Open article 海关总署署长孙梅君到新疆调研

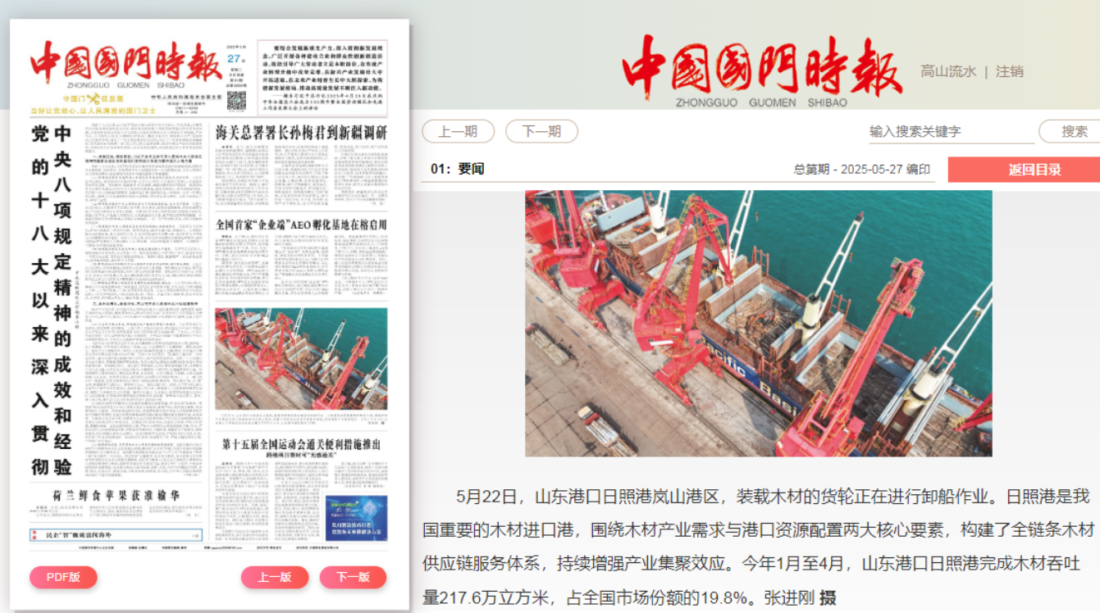click(302, 132)
